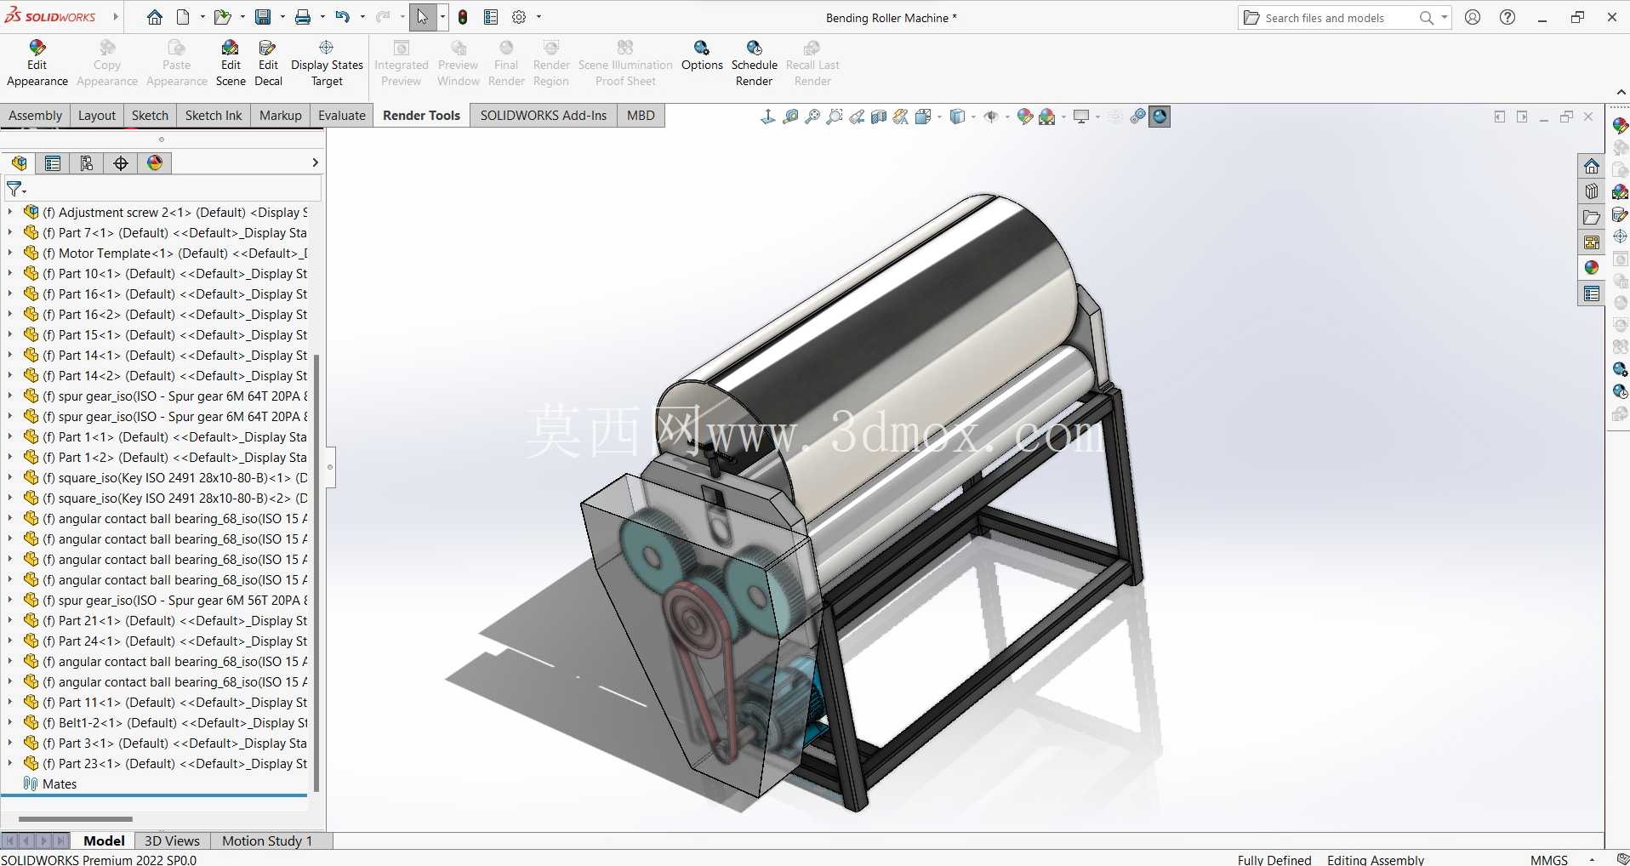Open Edit Decal tool
The width and height of the screenshot is (1630, 866).
tap(268, 63)
